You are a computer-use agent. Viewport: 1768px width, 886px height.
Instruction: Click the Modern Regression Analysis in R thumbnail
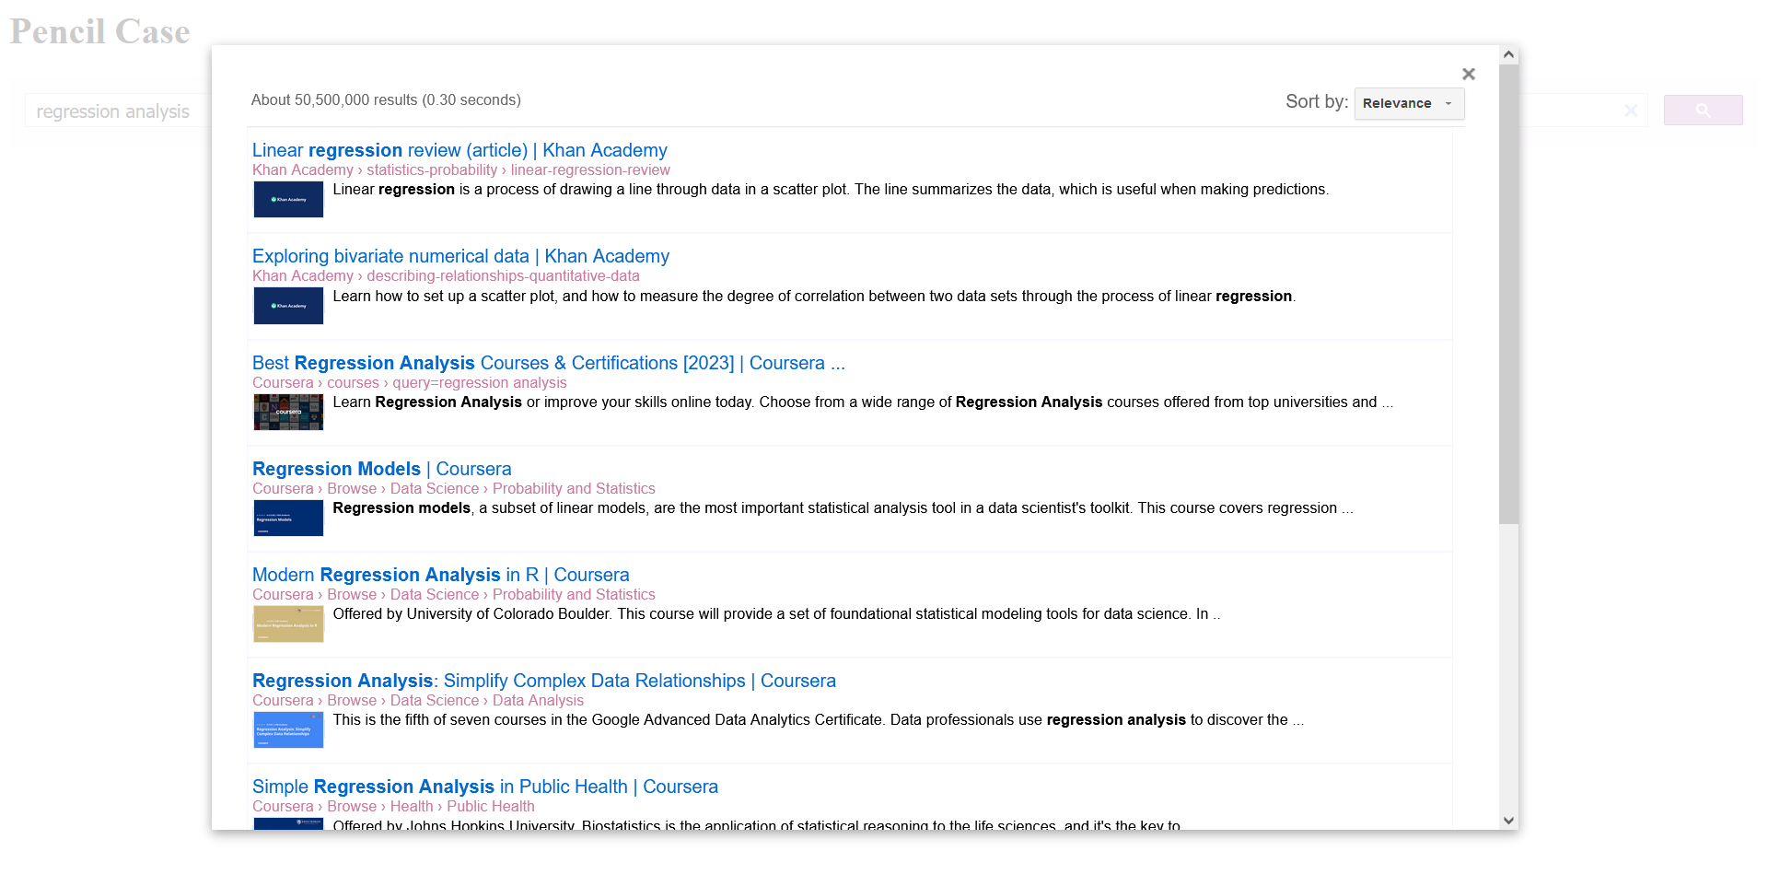pos(288,624)
